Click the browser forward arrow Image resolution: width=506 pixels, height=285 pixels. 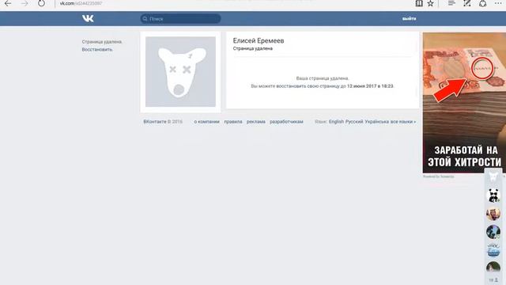[x=25, y=3]
